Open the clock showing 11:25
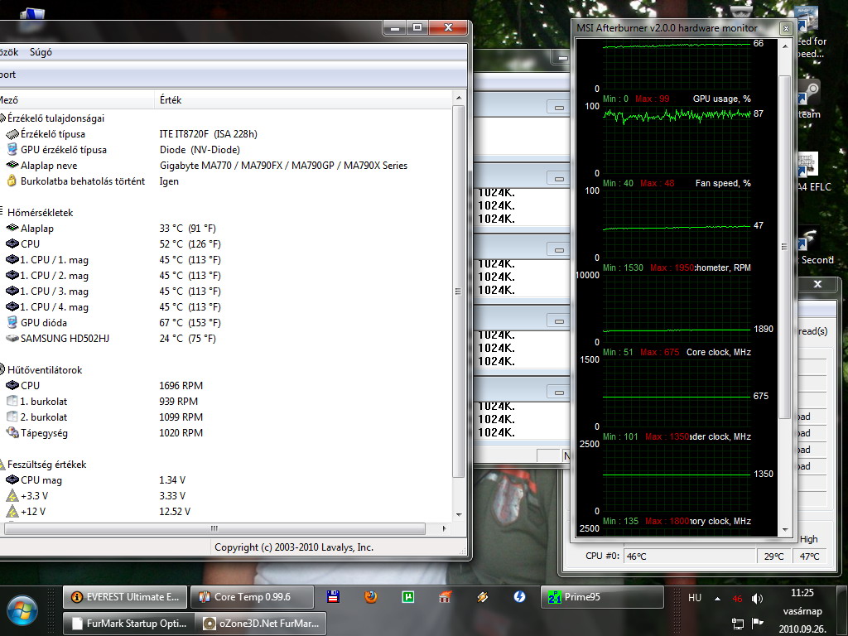Viewport: 848px width, 636px height. click(x=802, y=593)
